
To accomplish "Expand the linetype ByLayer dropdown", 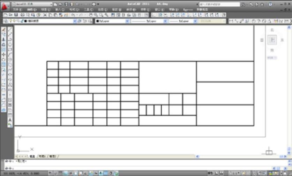I will (x=165, y=21).
